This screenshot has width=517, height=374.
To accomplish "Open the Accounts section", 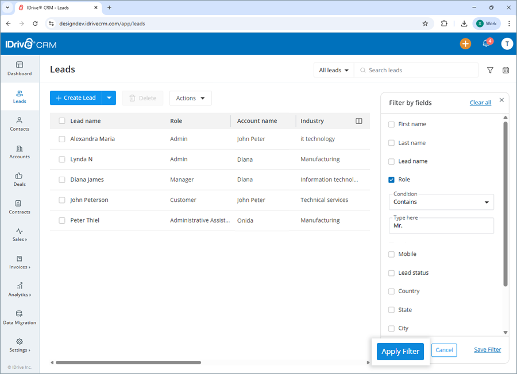I will click(x=19, y=152).
